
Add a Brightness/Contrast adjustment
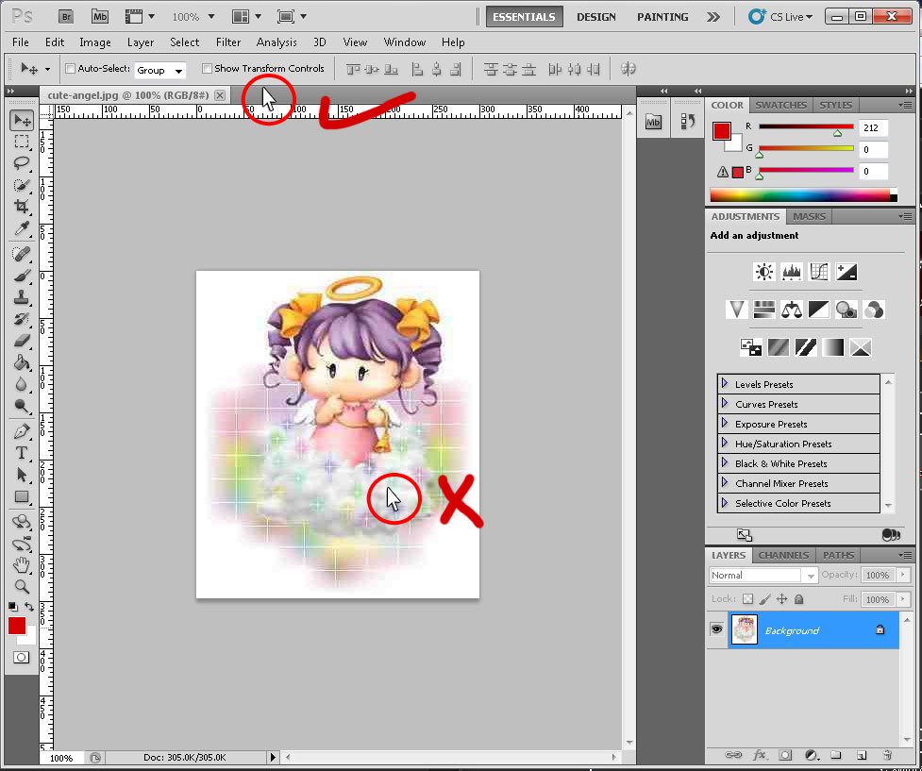(x=763, y=272)
